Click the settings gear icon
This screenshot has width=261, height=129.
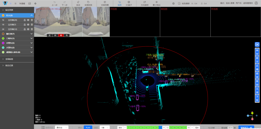click(173, 3)
